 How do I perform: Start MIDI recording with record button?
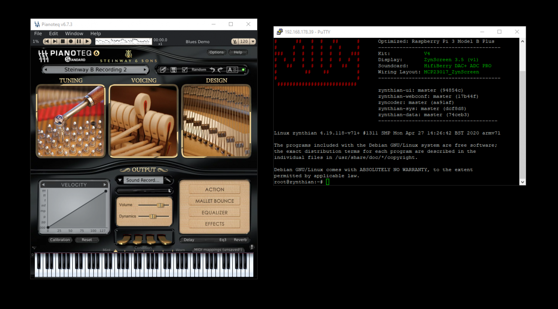[71, 41]
